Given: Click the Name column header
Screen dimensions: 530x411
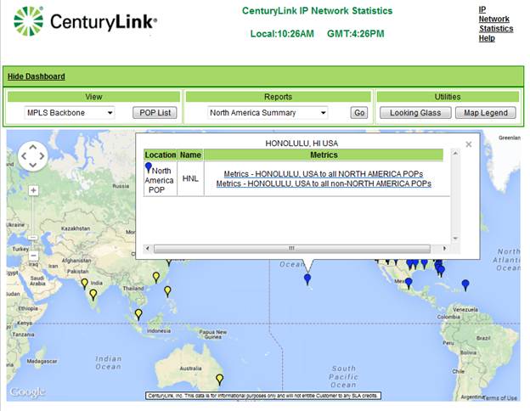Looking at the screenshot, I should (x=190, y=155).
